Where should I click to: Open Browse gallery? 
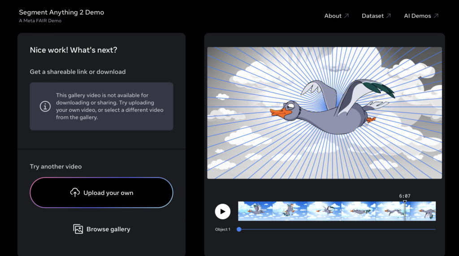click(102, 229)
